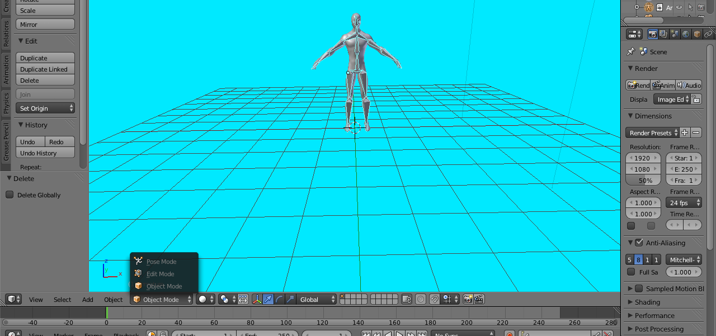Click the OpenGL render animation clapper icon

tap(479, 300)
